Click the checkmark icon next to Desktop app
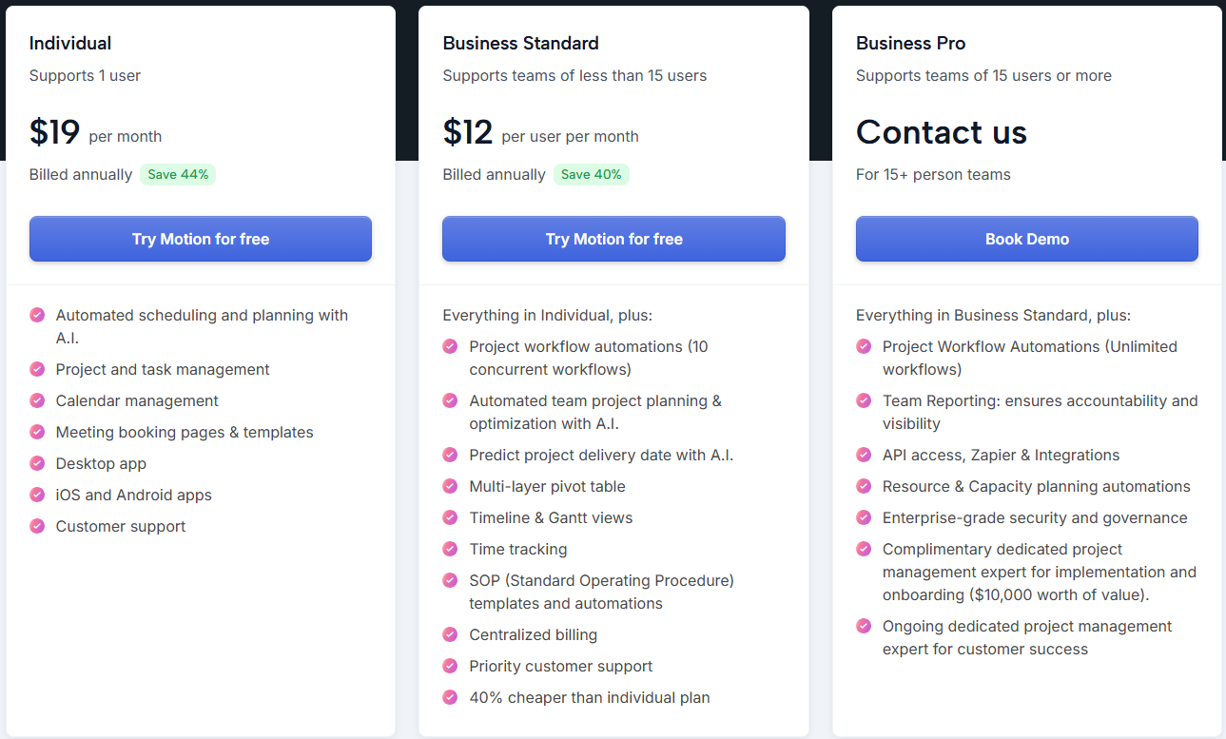Screen dimensions: 1226x739 pos(37,463)
